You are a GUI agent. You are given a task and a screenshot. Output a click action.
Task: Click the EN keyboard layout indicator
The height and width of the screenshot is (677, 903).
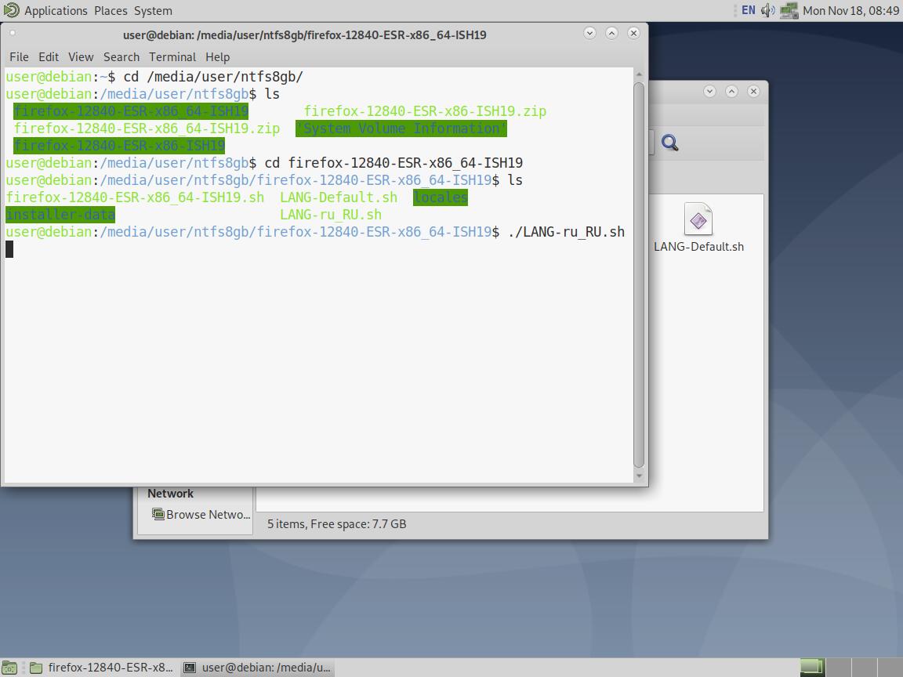point(748,10)
